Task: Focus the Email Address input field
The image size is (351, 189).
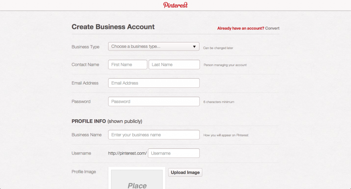Action: (154, 83)
